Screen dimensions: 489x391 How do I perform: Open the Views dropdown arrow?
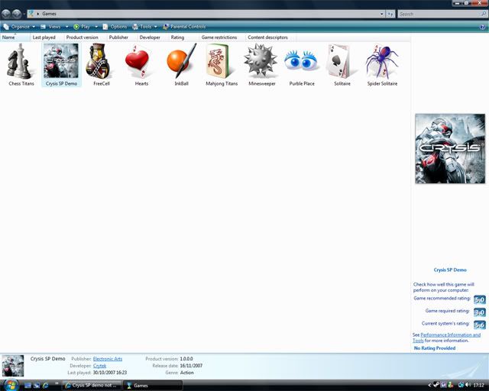pos(66,27)
